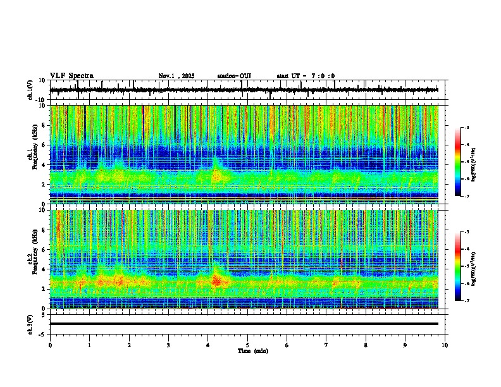Screen dimensions: 501x387
Task: Click the time axis tick label "3"
Action: 168,345
